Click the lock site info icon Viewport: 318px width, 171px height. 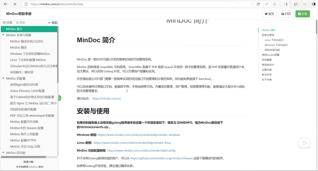26,4
